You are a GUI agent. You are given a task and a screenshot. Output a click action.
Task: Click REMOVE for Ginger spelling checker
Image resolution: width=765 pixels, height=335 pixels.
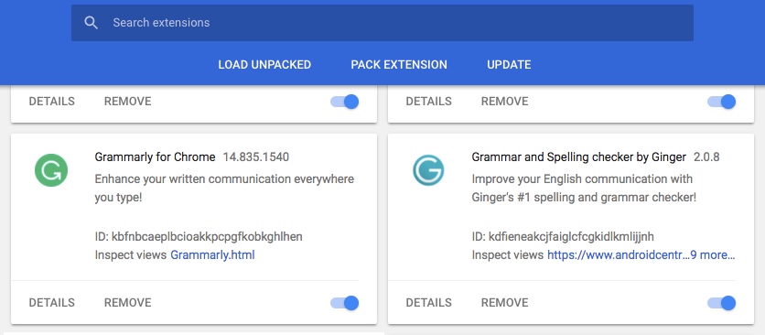pos(504,303)
